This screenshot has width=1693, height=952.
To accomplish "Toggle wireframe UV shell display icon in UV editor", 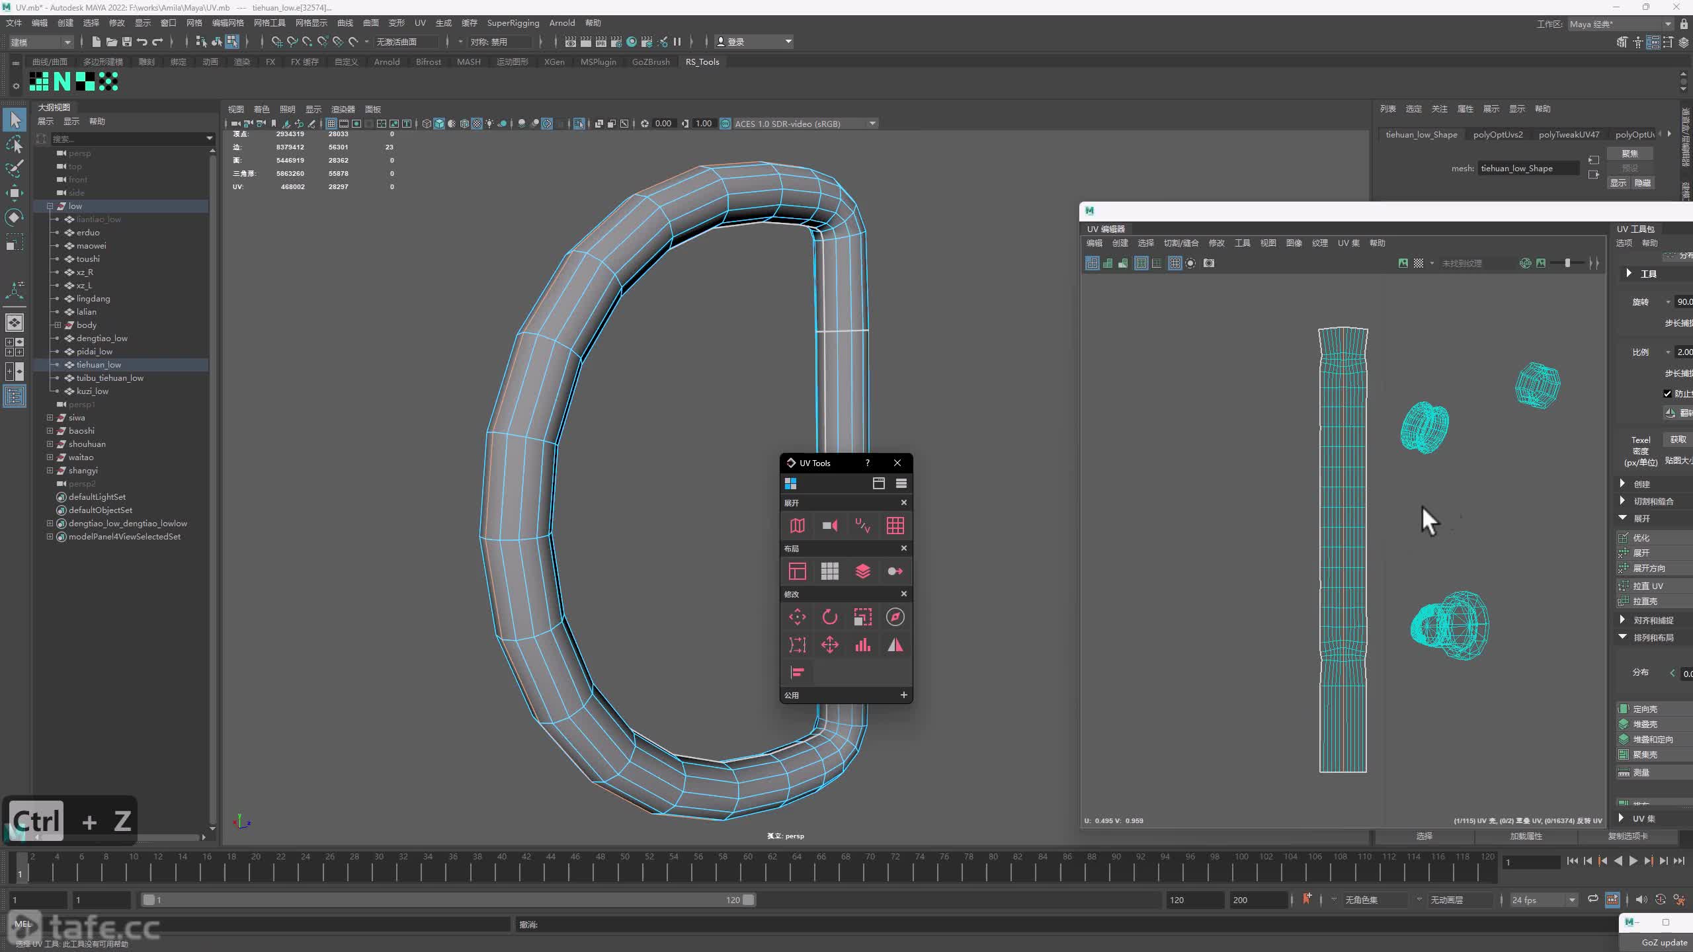I will pyautogui.click(x=1093, y=263).
